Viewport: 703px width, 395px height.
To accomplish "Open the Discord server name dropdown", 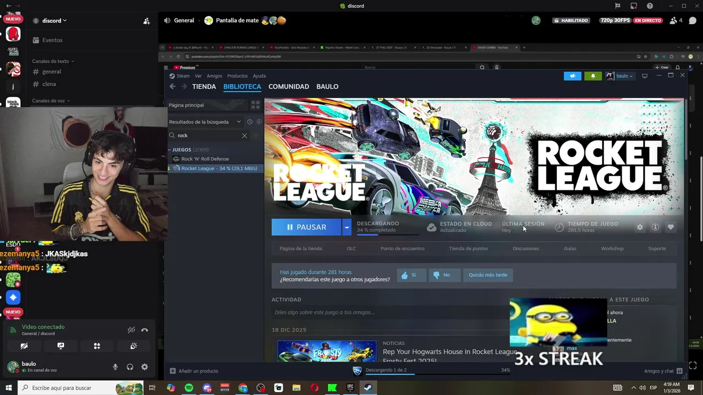I will (54, 20).
